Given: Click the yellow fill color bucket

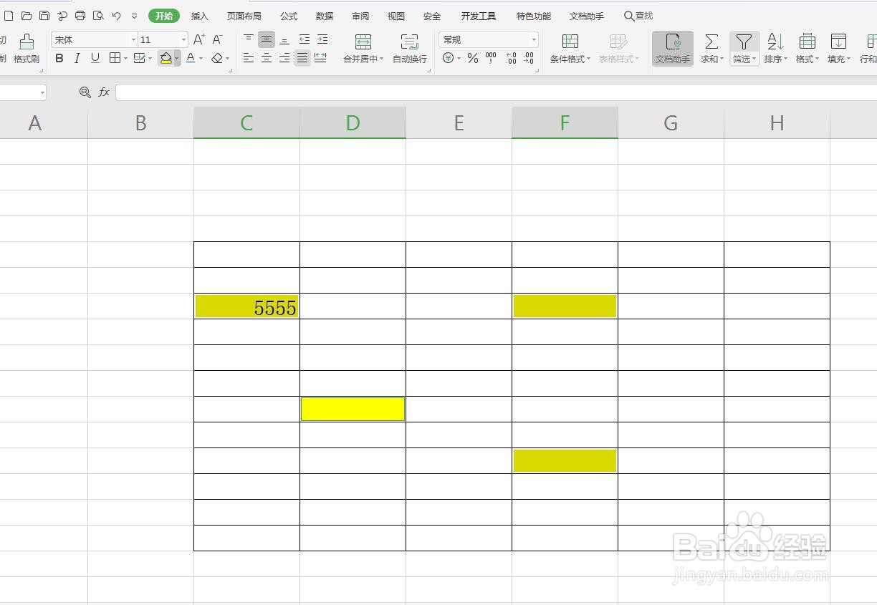Looking at the screenshot, I should click(x=166, y=58).
